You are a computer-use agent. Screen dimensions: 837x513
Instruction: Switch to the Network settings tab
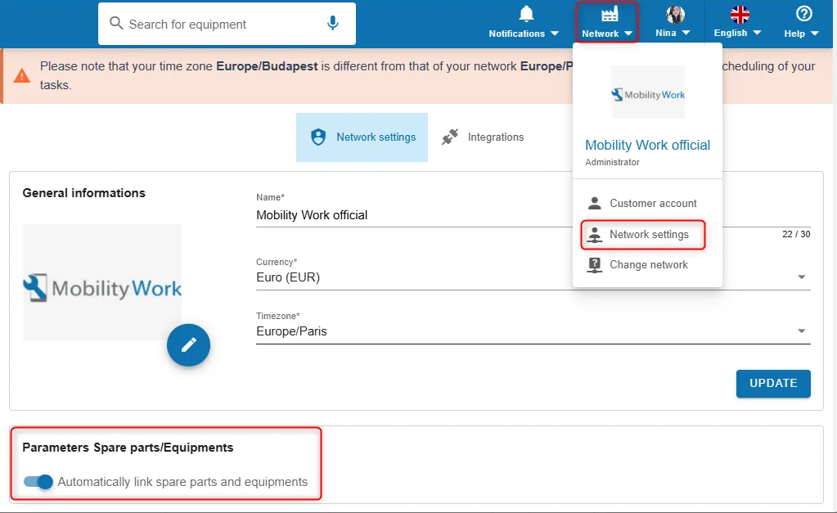(x=362, y=137)
